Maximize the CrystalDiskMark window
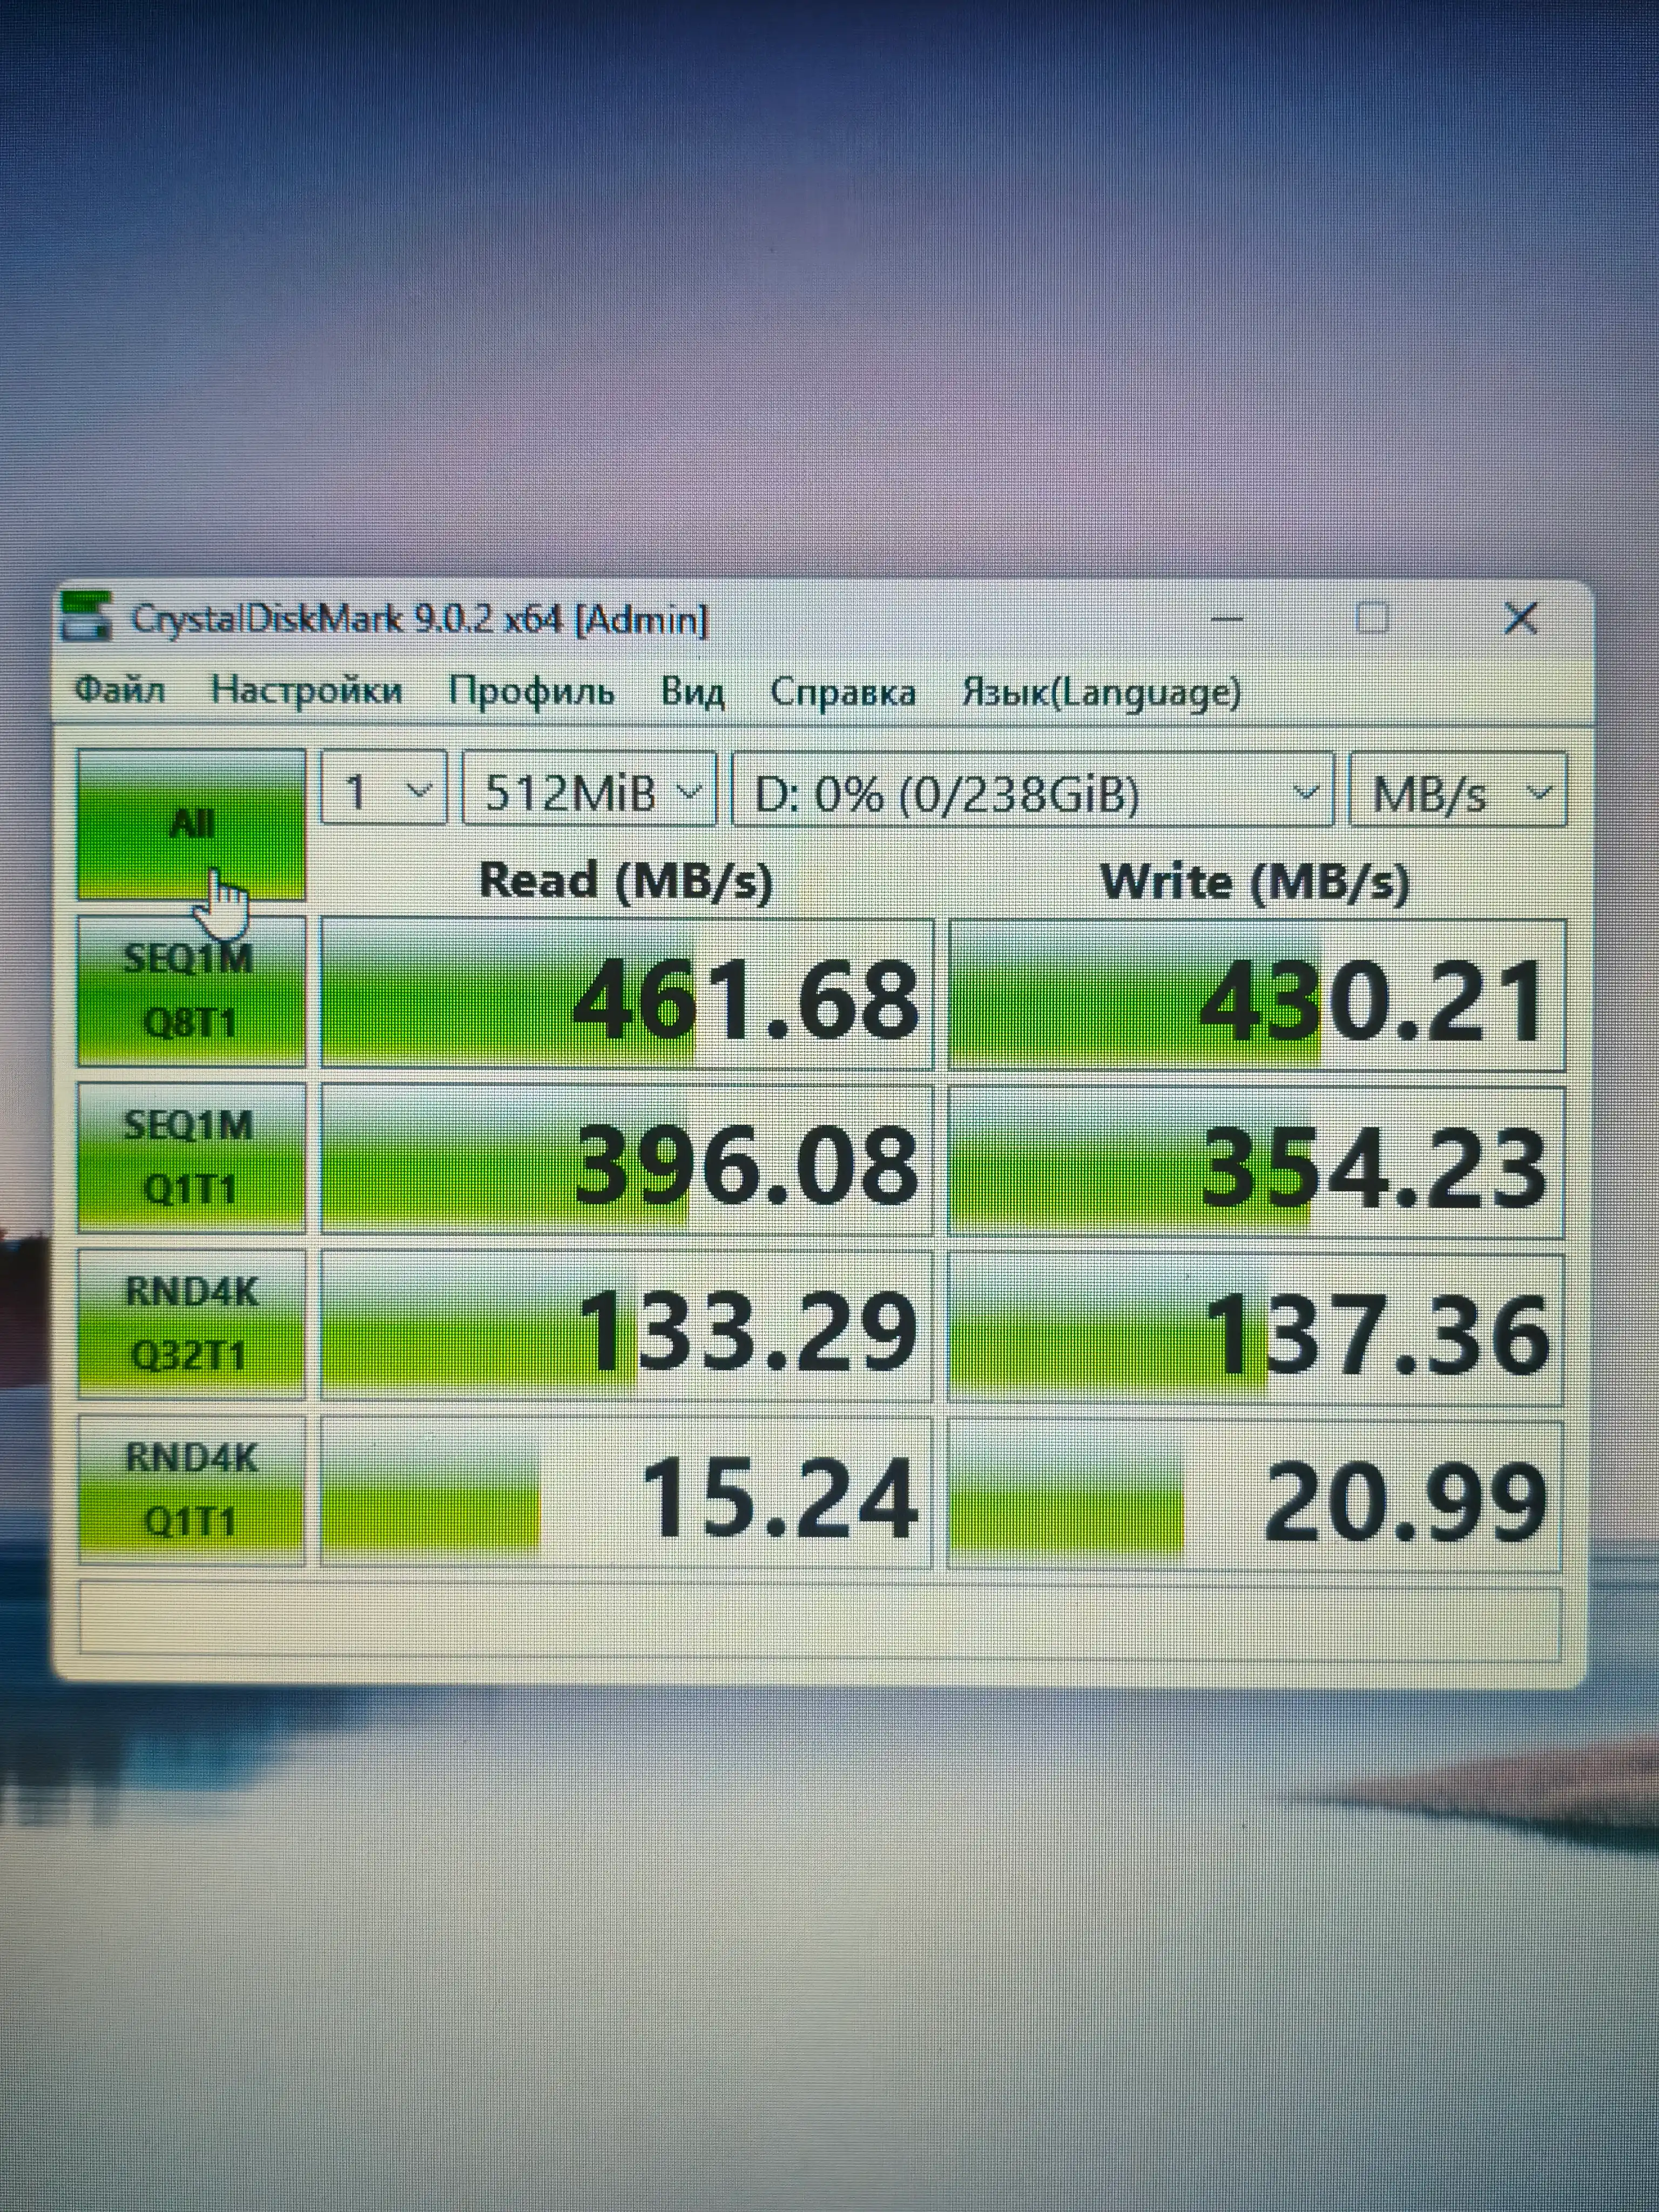This screenshot has height=2212, width=1659. click(x=1372, y=619)
